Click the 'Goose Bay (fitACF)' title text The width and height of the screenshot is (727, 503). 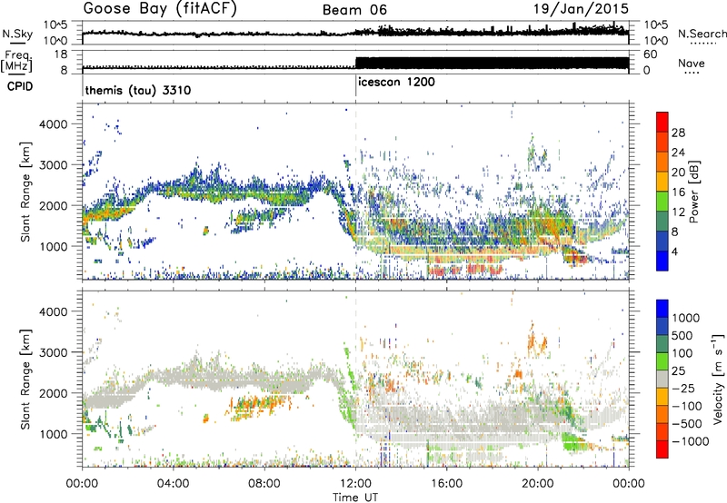click(160, 9)
